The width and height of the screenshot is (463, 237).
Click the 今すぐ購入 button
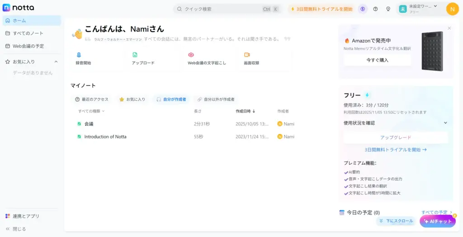tap(378, 60)
